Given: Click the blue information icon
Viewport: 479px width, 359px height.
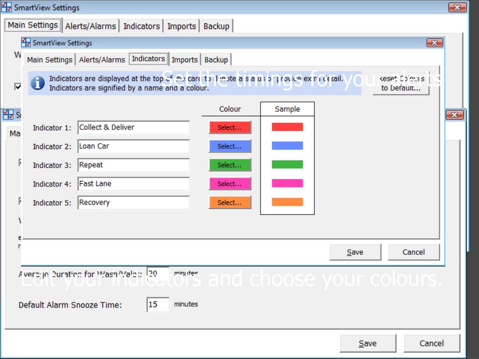Looking at the screenshot, I should tap(37, 83).
